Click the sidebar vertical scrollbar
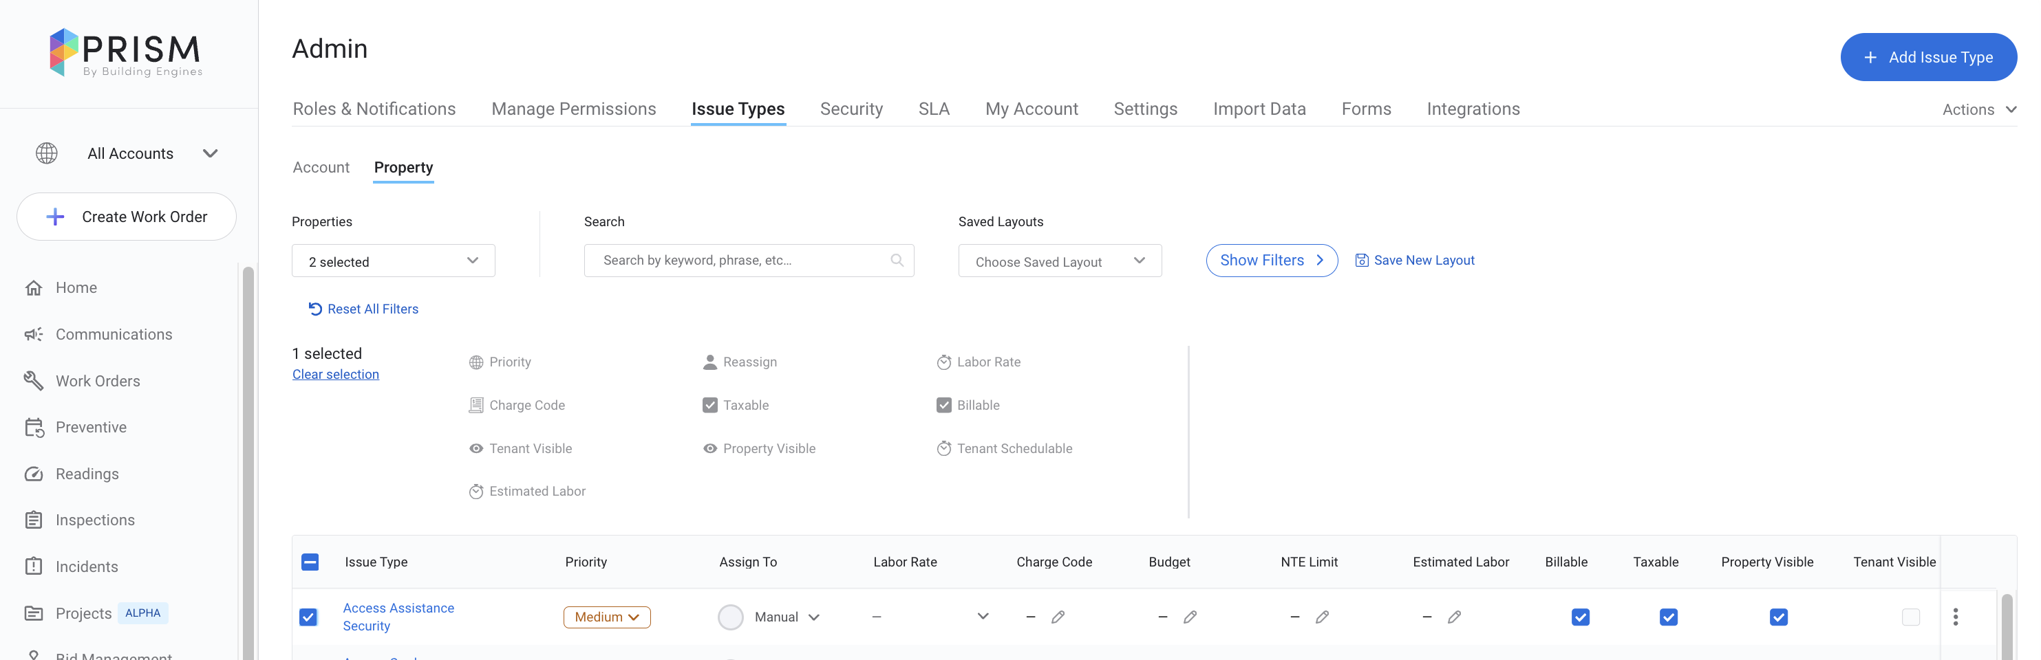 pos(248,463)
